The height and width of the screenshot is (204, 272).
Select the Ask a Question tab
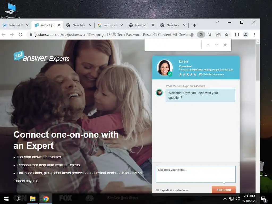pyautogui.click(x=47, y=25)
